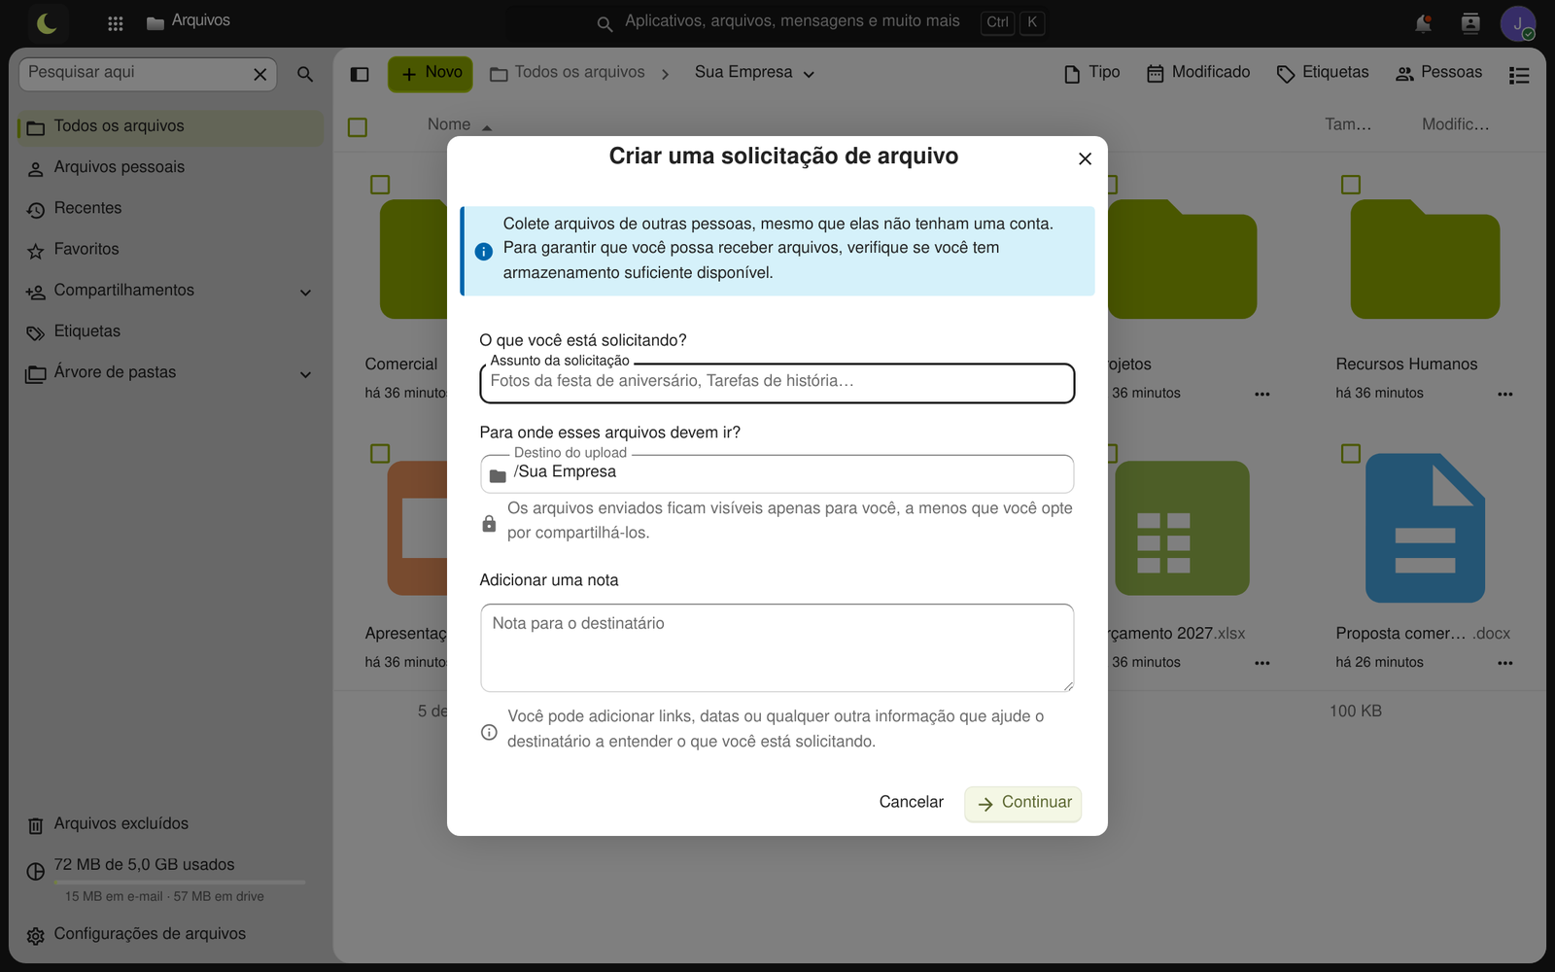Click Cancelar in the dialog
1555x972 pixels.
coord(912,803)
